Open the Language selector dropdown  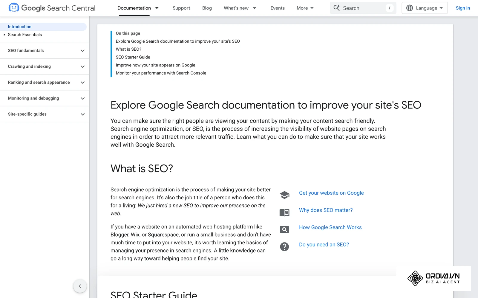click(425, 8)
